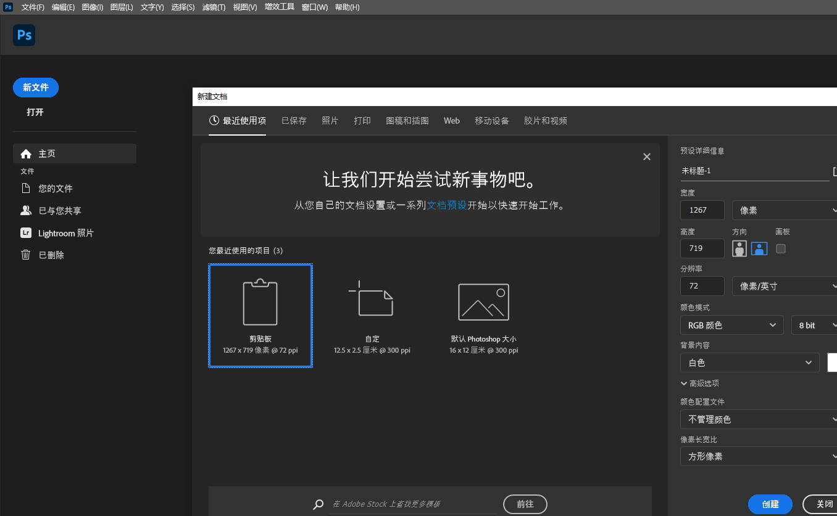The image size is (837, 516).
Task: Toggle the 画板 checkbox
Action: [781, 248]
